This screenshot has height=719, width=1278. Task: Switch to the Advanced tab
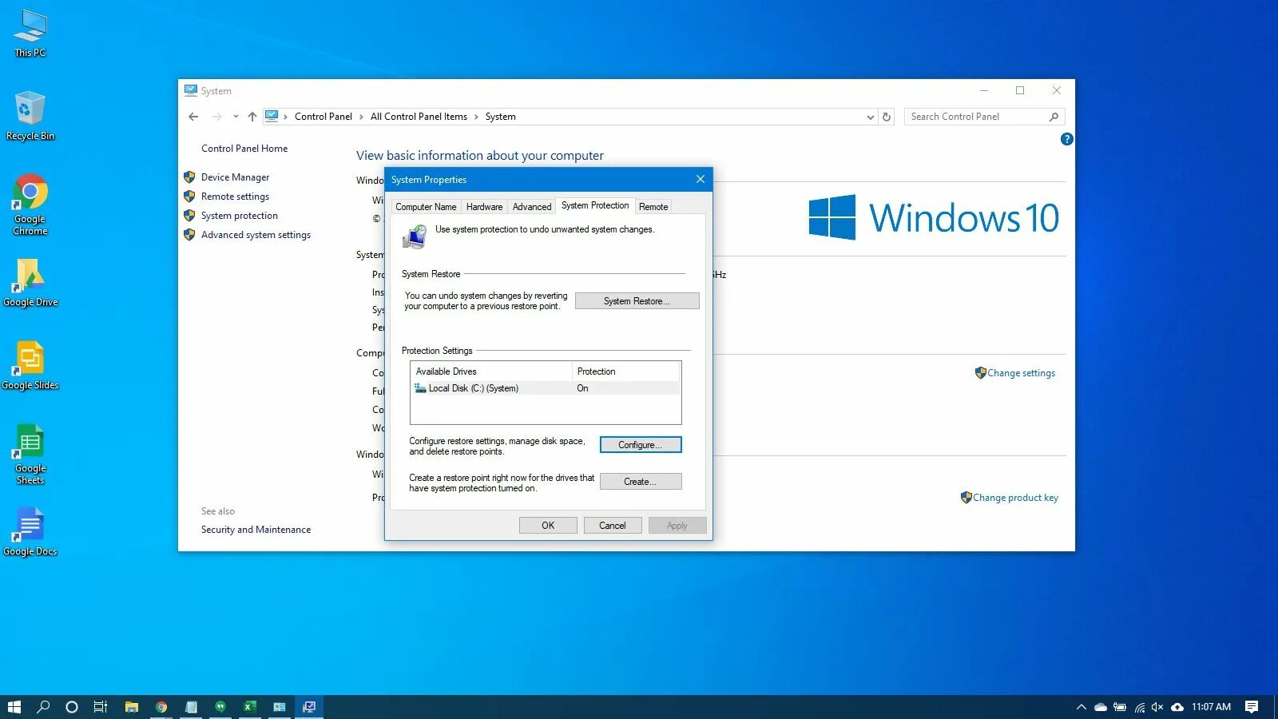[532, 207]
